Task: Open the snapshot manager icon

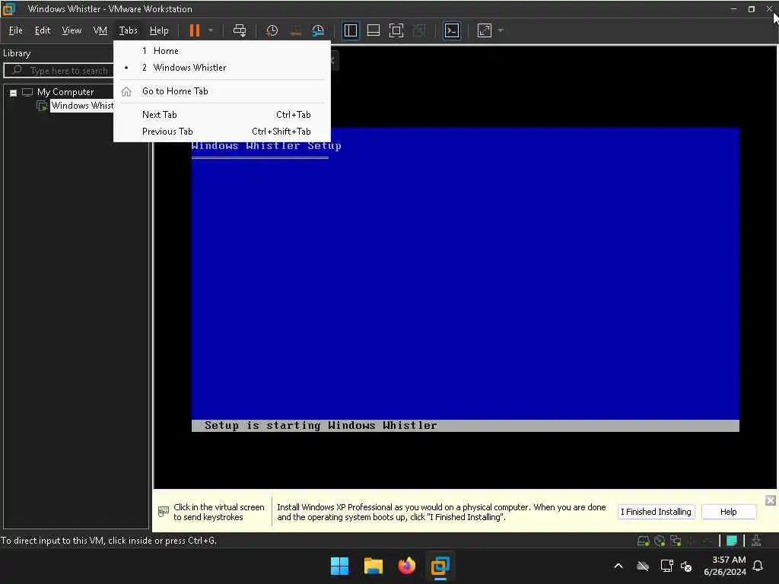Action: 318,30
